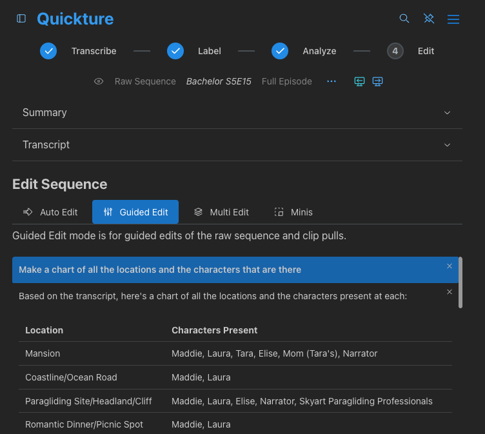The height and width of the screenshot is (434, 485).
Task: Select the Analyze step checkmark
Action: (280, 51)
